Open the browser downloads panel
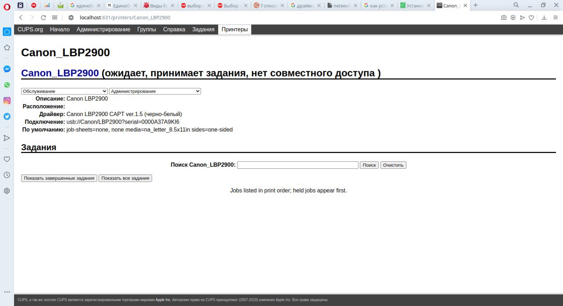Image resolution: width=563 pixels, height=306 pixels. click(544, 18)
